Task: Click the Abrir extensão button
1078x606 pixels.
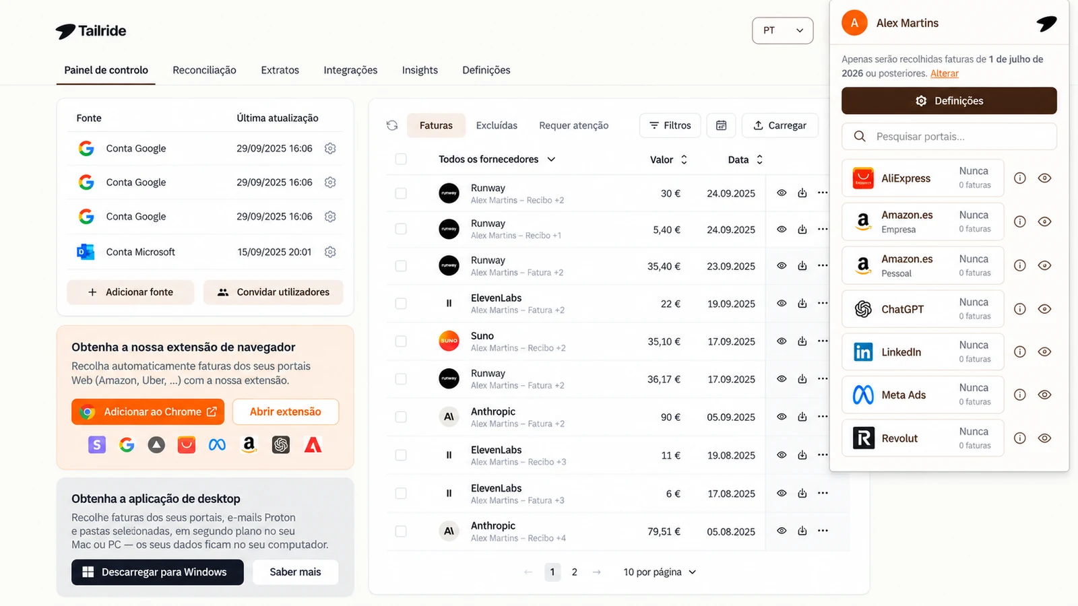Action: 286,412
